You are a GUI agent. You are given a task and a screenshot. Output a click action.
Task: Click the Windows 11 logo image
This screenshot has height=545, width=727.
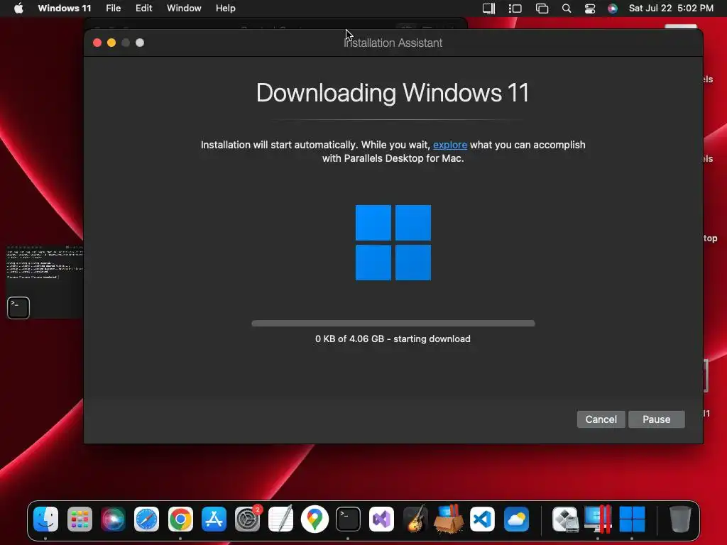tap(393, 243)
